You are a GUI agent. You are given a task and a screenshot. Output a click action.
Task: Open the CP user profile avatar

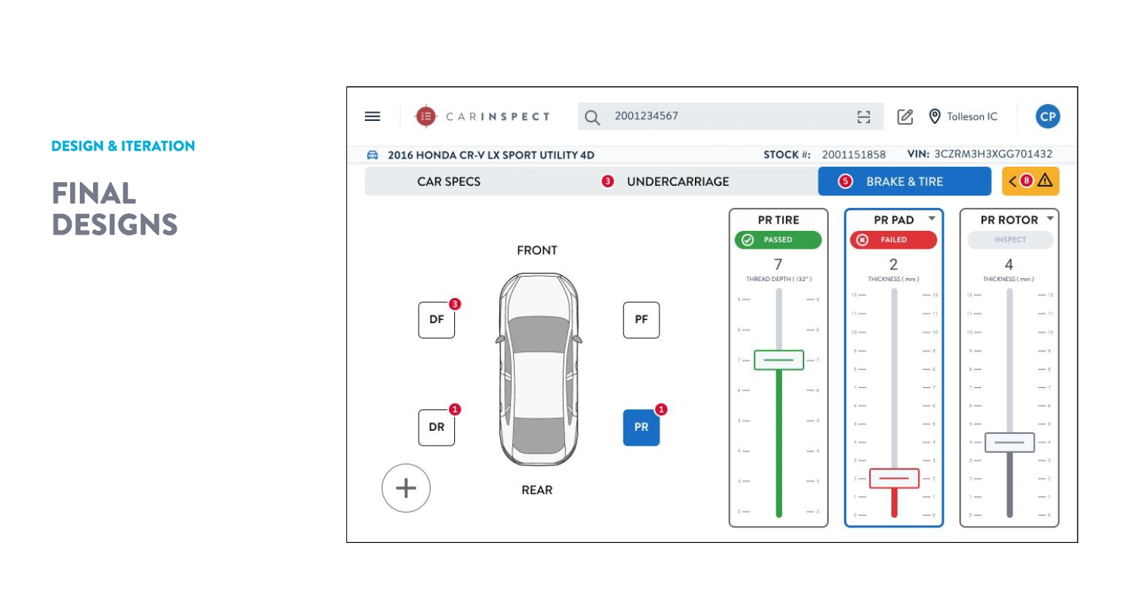[1047, 117]
